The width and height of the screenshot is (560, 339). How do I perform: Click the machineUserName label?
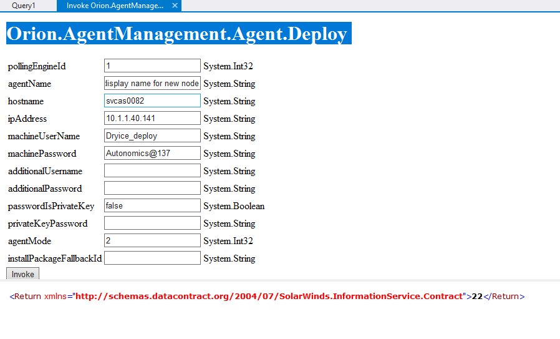coord(44,136)
